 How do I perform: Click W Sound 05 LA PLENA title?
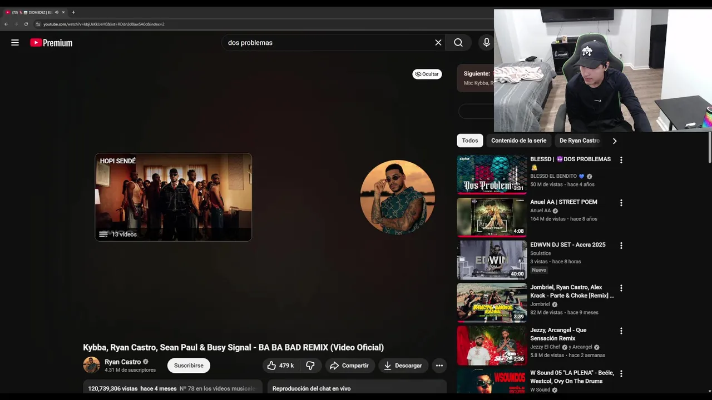(x=572, y=377)
